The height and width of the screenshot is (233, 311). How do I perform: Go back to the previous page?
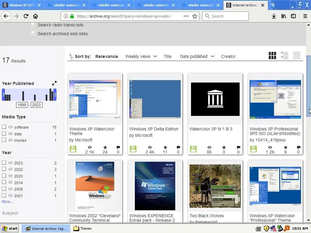click(x=6, y=16)
